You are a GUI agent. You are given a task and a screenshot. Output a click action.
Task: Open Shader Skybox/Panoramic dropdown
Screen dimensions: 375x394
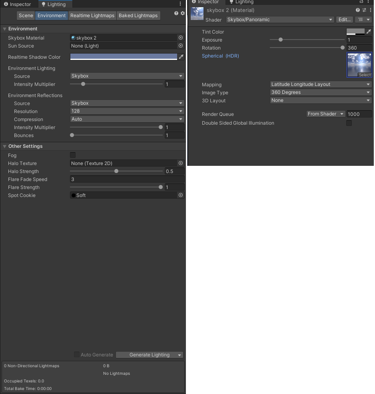pyautogui.click(x=280, y=20)
